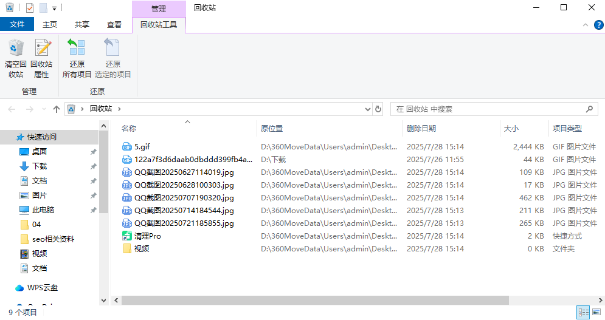Click the up-directory arrow button
The height and width of the screenshot is (320, 605).
[57, 109]
